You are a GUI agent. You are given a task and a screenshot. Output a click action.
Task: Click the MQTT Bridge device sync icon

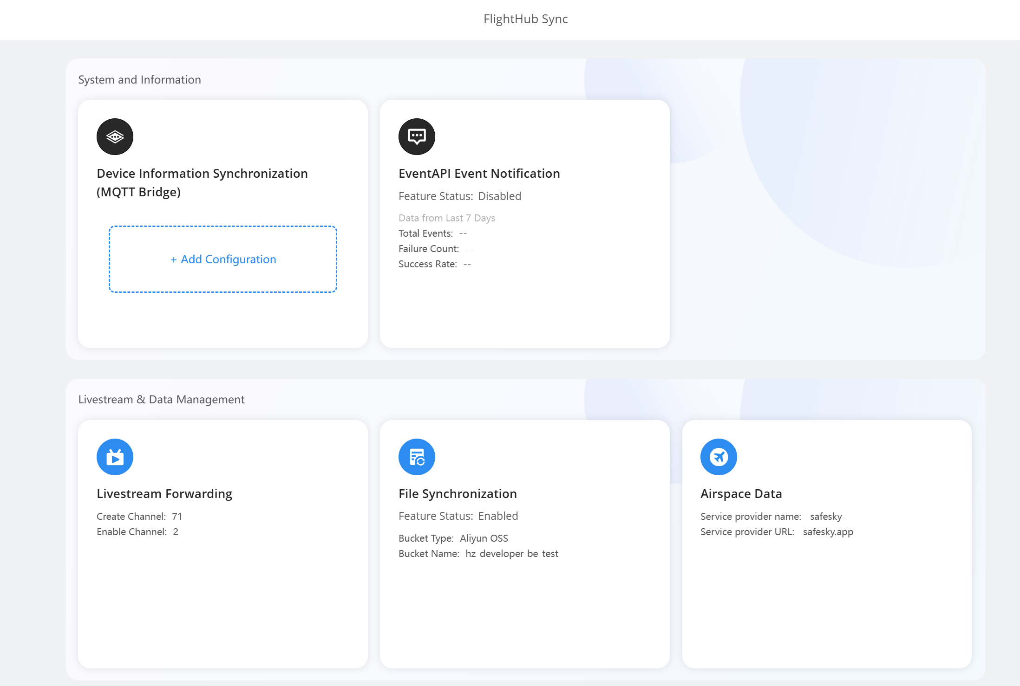click(115, 136)
